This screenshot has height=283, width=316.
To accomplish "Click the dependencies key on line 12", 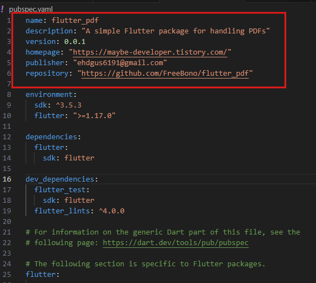I will tap(51, 137).
